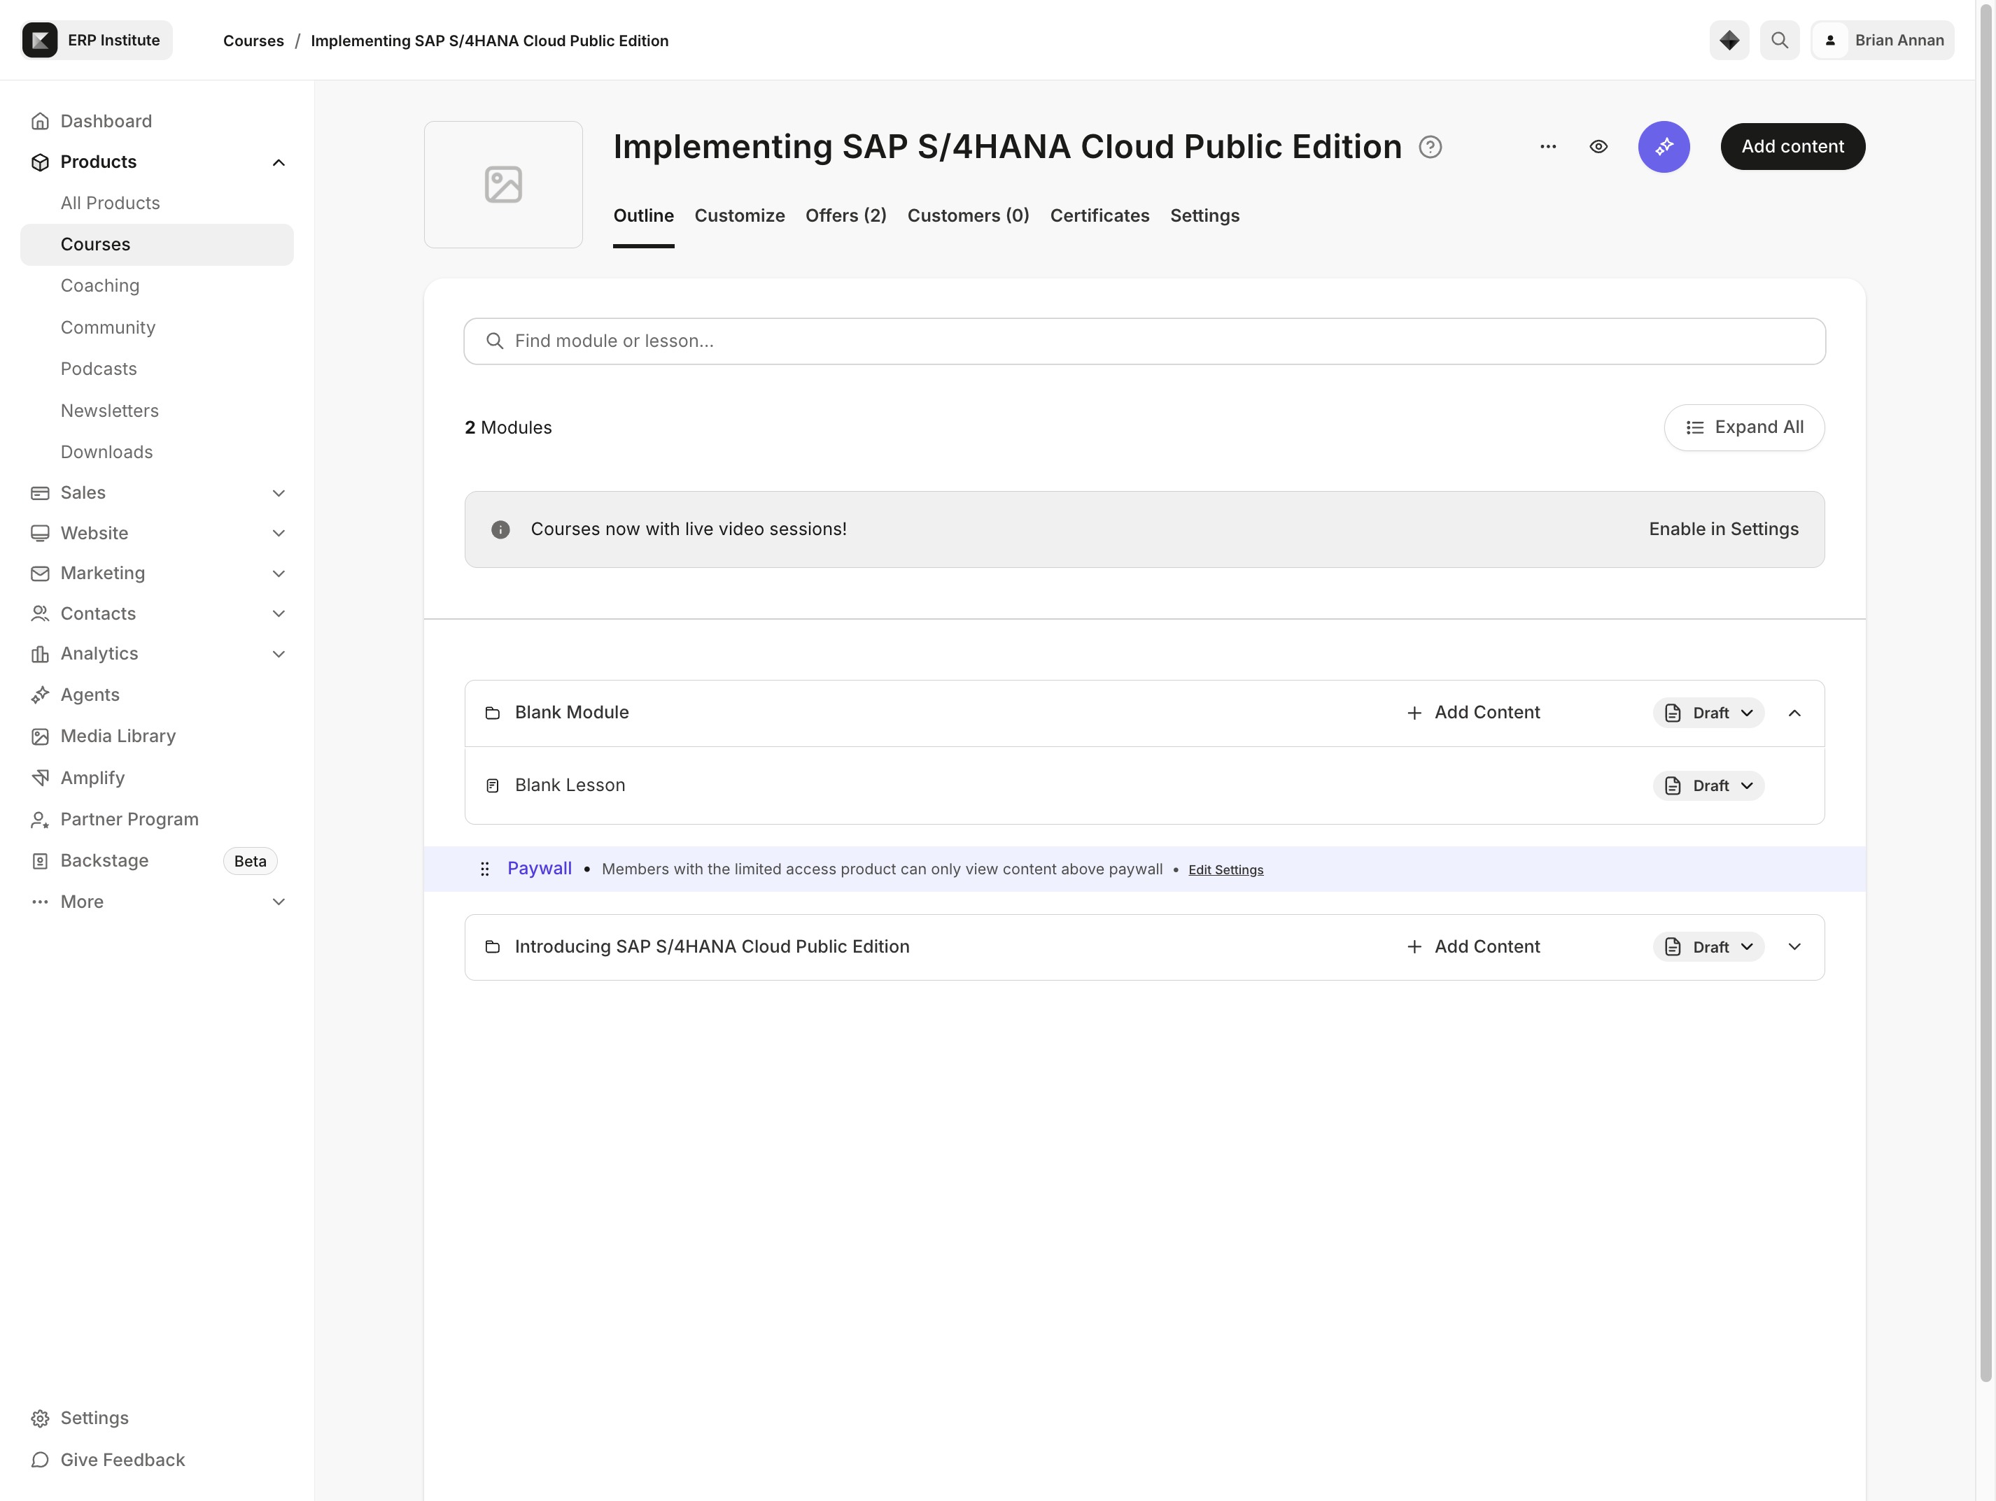The width and height of the screenshot is (1996, 1501).
Task: Open Draft dropdown for Introducing SAP module
Action: pyautogui.click(x=1709, y=947)
